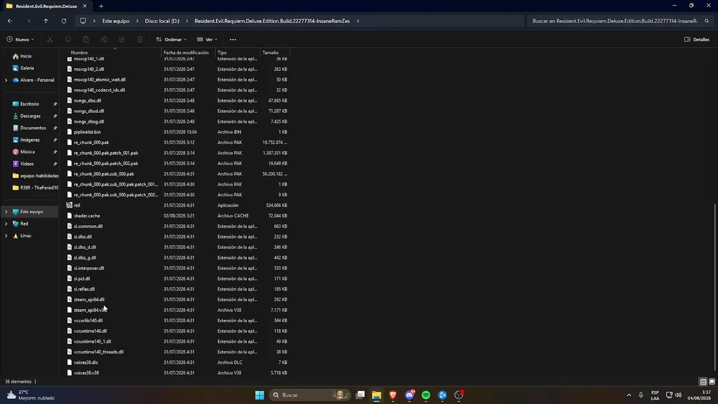Go back to the previous folder
The image size is (718, 404).
(x=10, y=21)
